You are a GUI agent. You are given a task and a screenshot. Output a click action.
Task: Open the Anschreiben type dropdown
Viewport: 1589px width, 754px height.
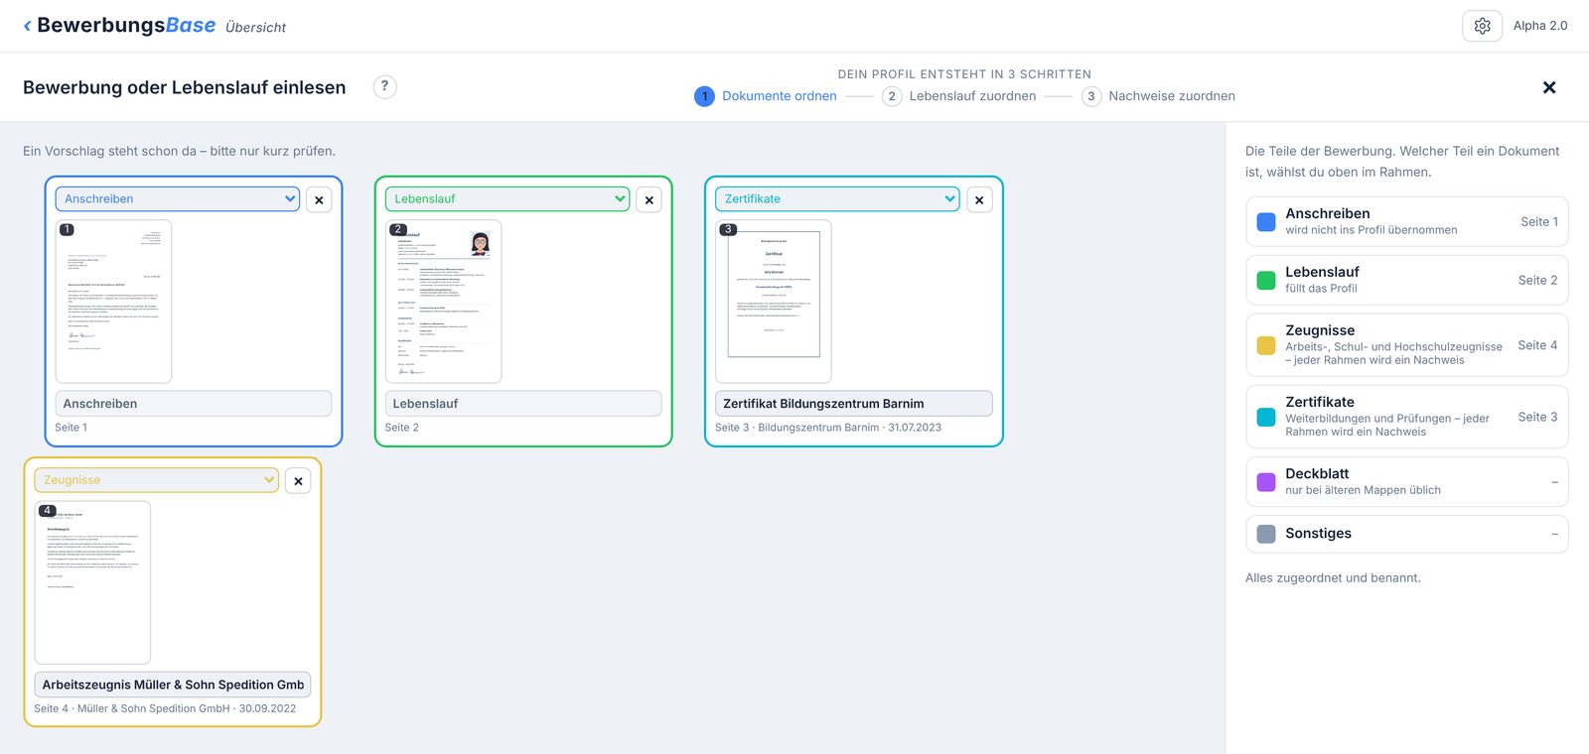point(177,198)
